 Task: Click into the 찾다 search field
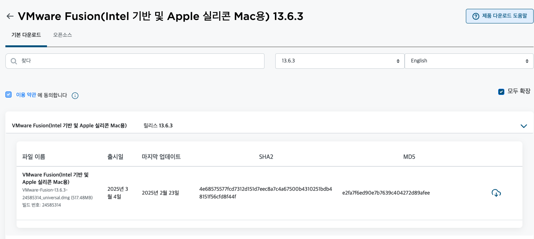pos(135,61)
